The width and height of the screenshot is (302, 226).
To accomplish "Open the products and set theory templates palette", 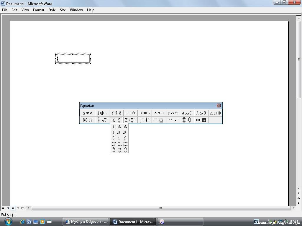I will point(187,120).
